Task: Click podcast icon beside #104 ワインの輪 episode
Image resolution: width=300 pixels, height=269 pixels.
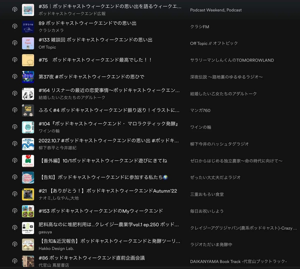Action: click(x=15, y=127)
